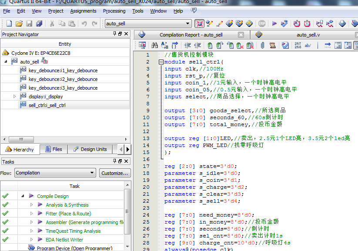Screen dimensions: 358x251
Task: Open the Edit menu
Action: click(x=21, y=11)
